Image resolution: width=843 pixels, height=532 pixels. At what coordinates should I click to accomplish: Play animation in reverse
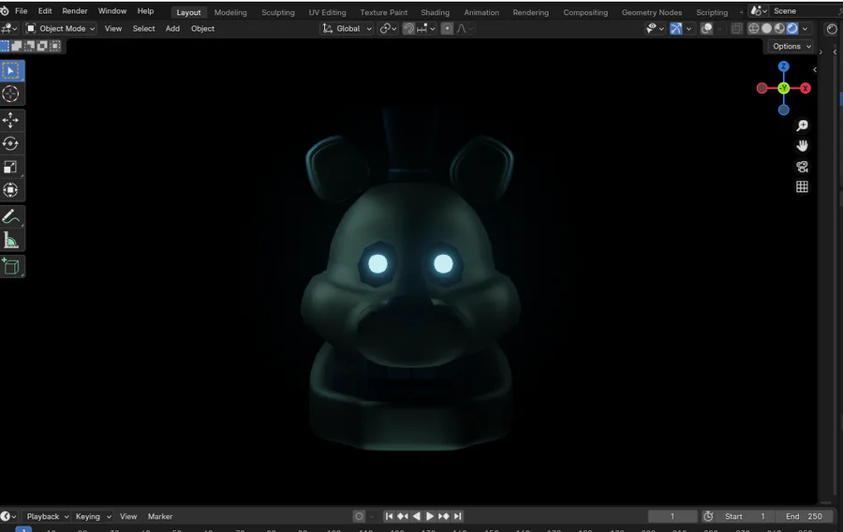(x=417, y=516)
